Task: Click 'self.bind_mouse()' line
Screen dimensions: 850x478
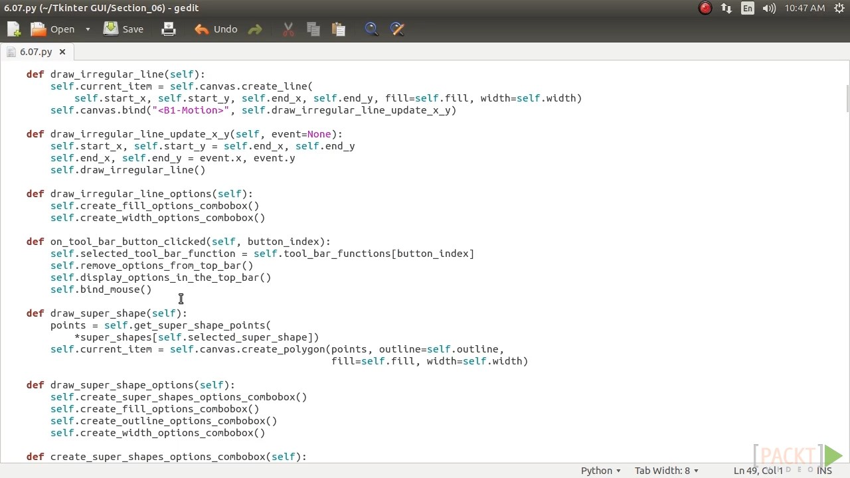Action: (x=101, y=289)
